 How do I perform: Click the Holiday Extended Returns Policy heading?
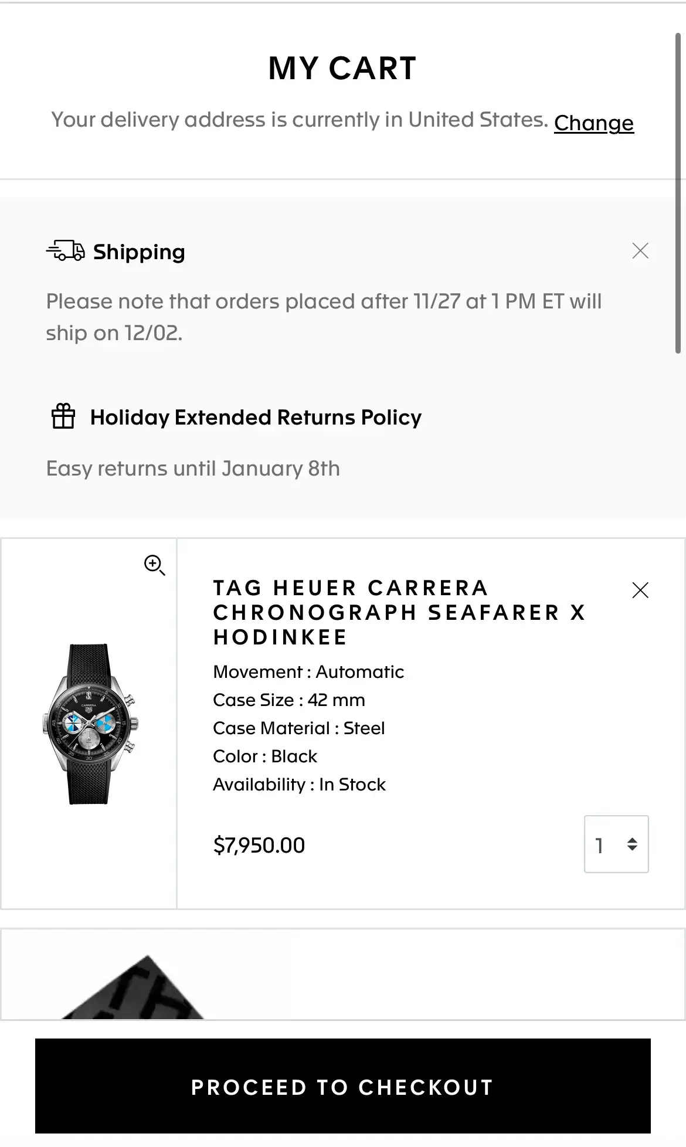[256, 418]
